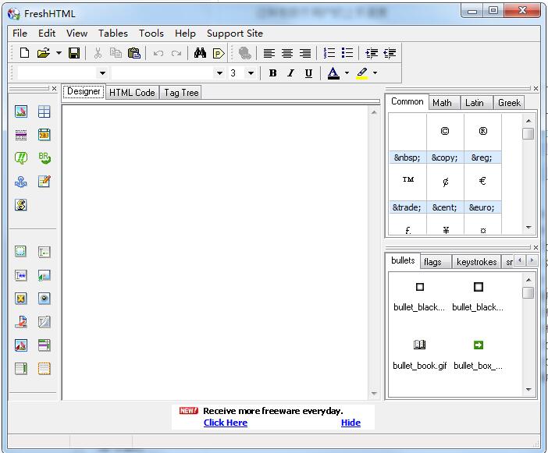
Task: Toggle italic formatting
Action: 290,73
